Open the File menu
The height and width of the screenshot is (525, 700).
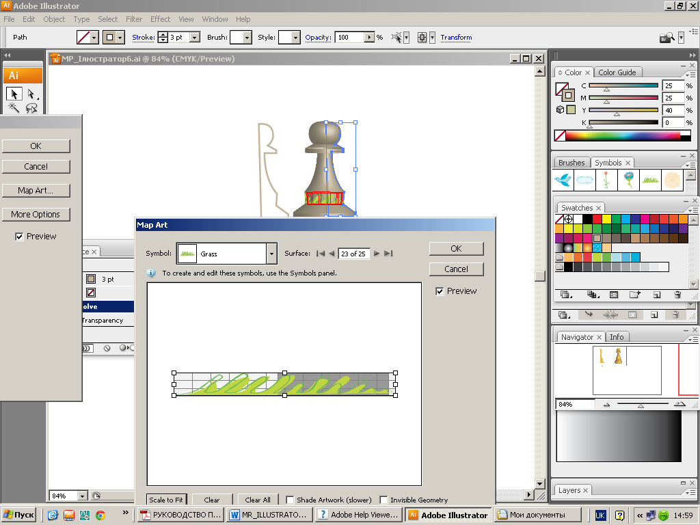[9, 19]
